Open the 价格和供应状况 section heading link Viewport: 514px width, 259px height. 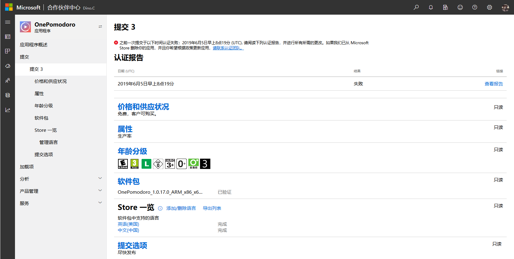tap(143, 107)
